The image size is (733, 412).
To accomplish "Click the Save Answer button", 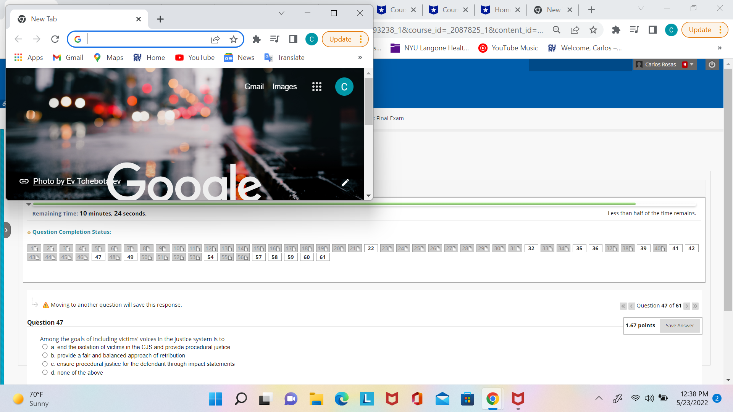I will point(680,325).
